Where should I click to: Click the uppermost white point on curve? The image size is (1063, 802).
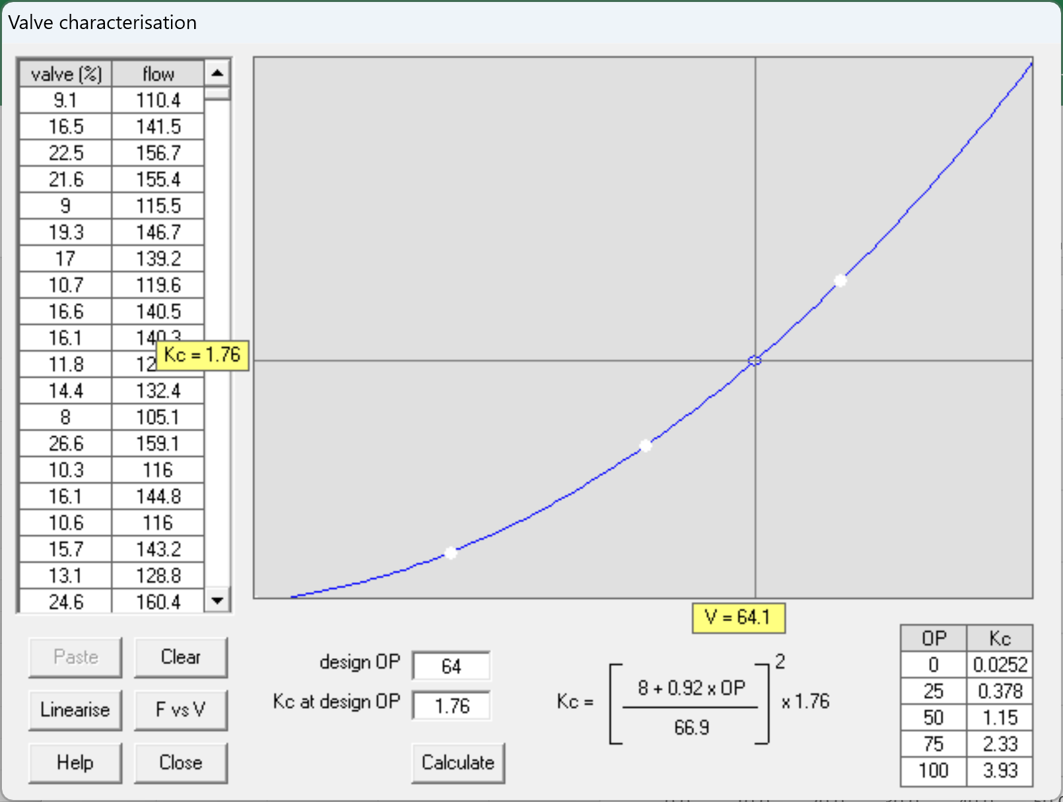(x=840, y=281)
